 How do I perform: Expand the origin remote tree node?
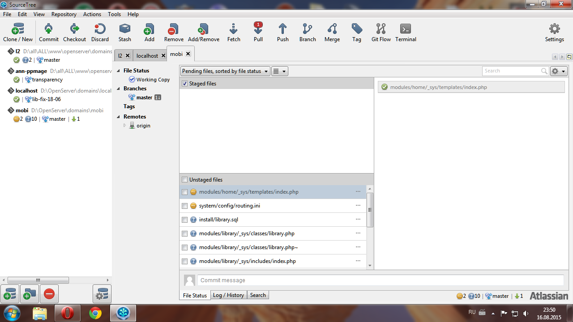[125, 126]
